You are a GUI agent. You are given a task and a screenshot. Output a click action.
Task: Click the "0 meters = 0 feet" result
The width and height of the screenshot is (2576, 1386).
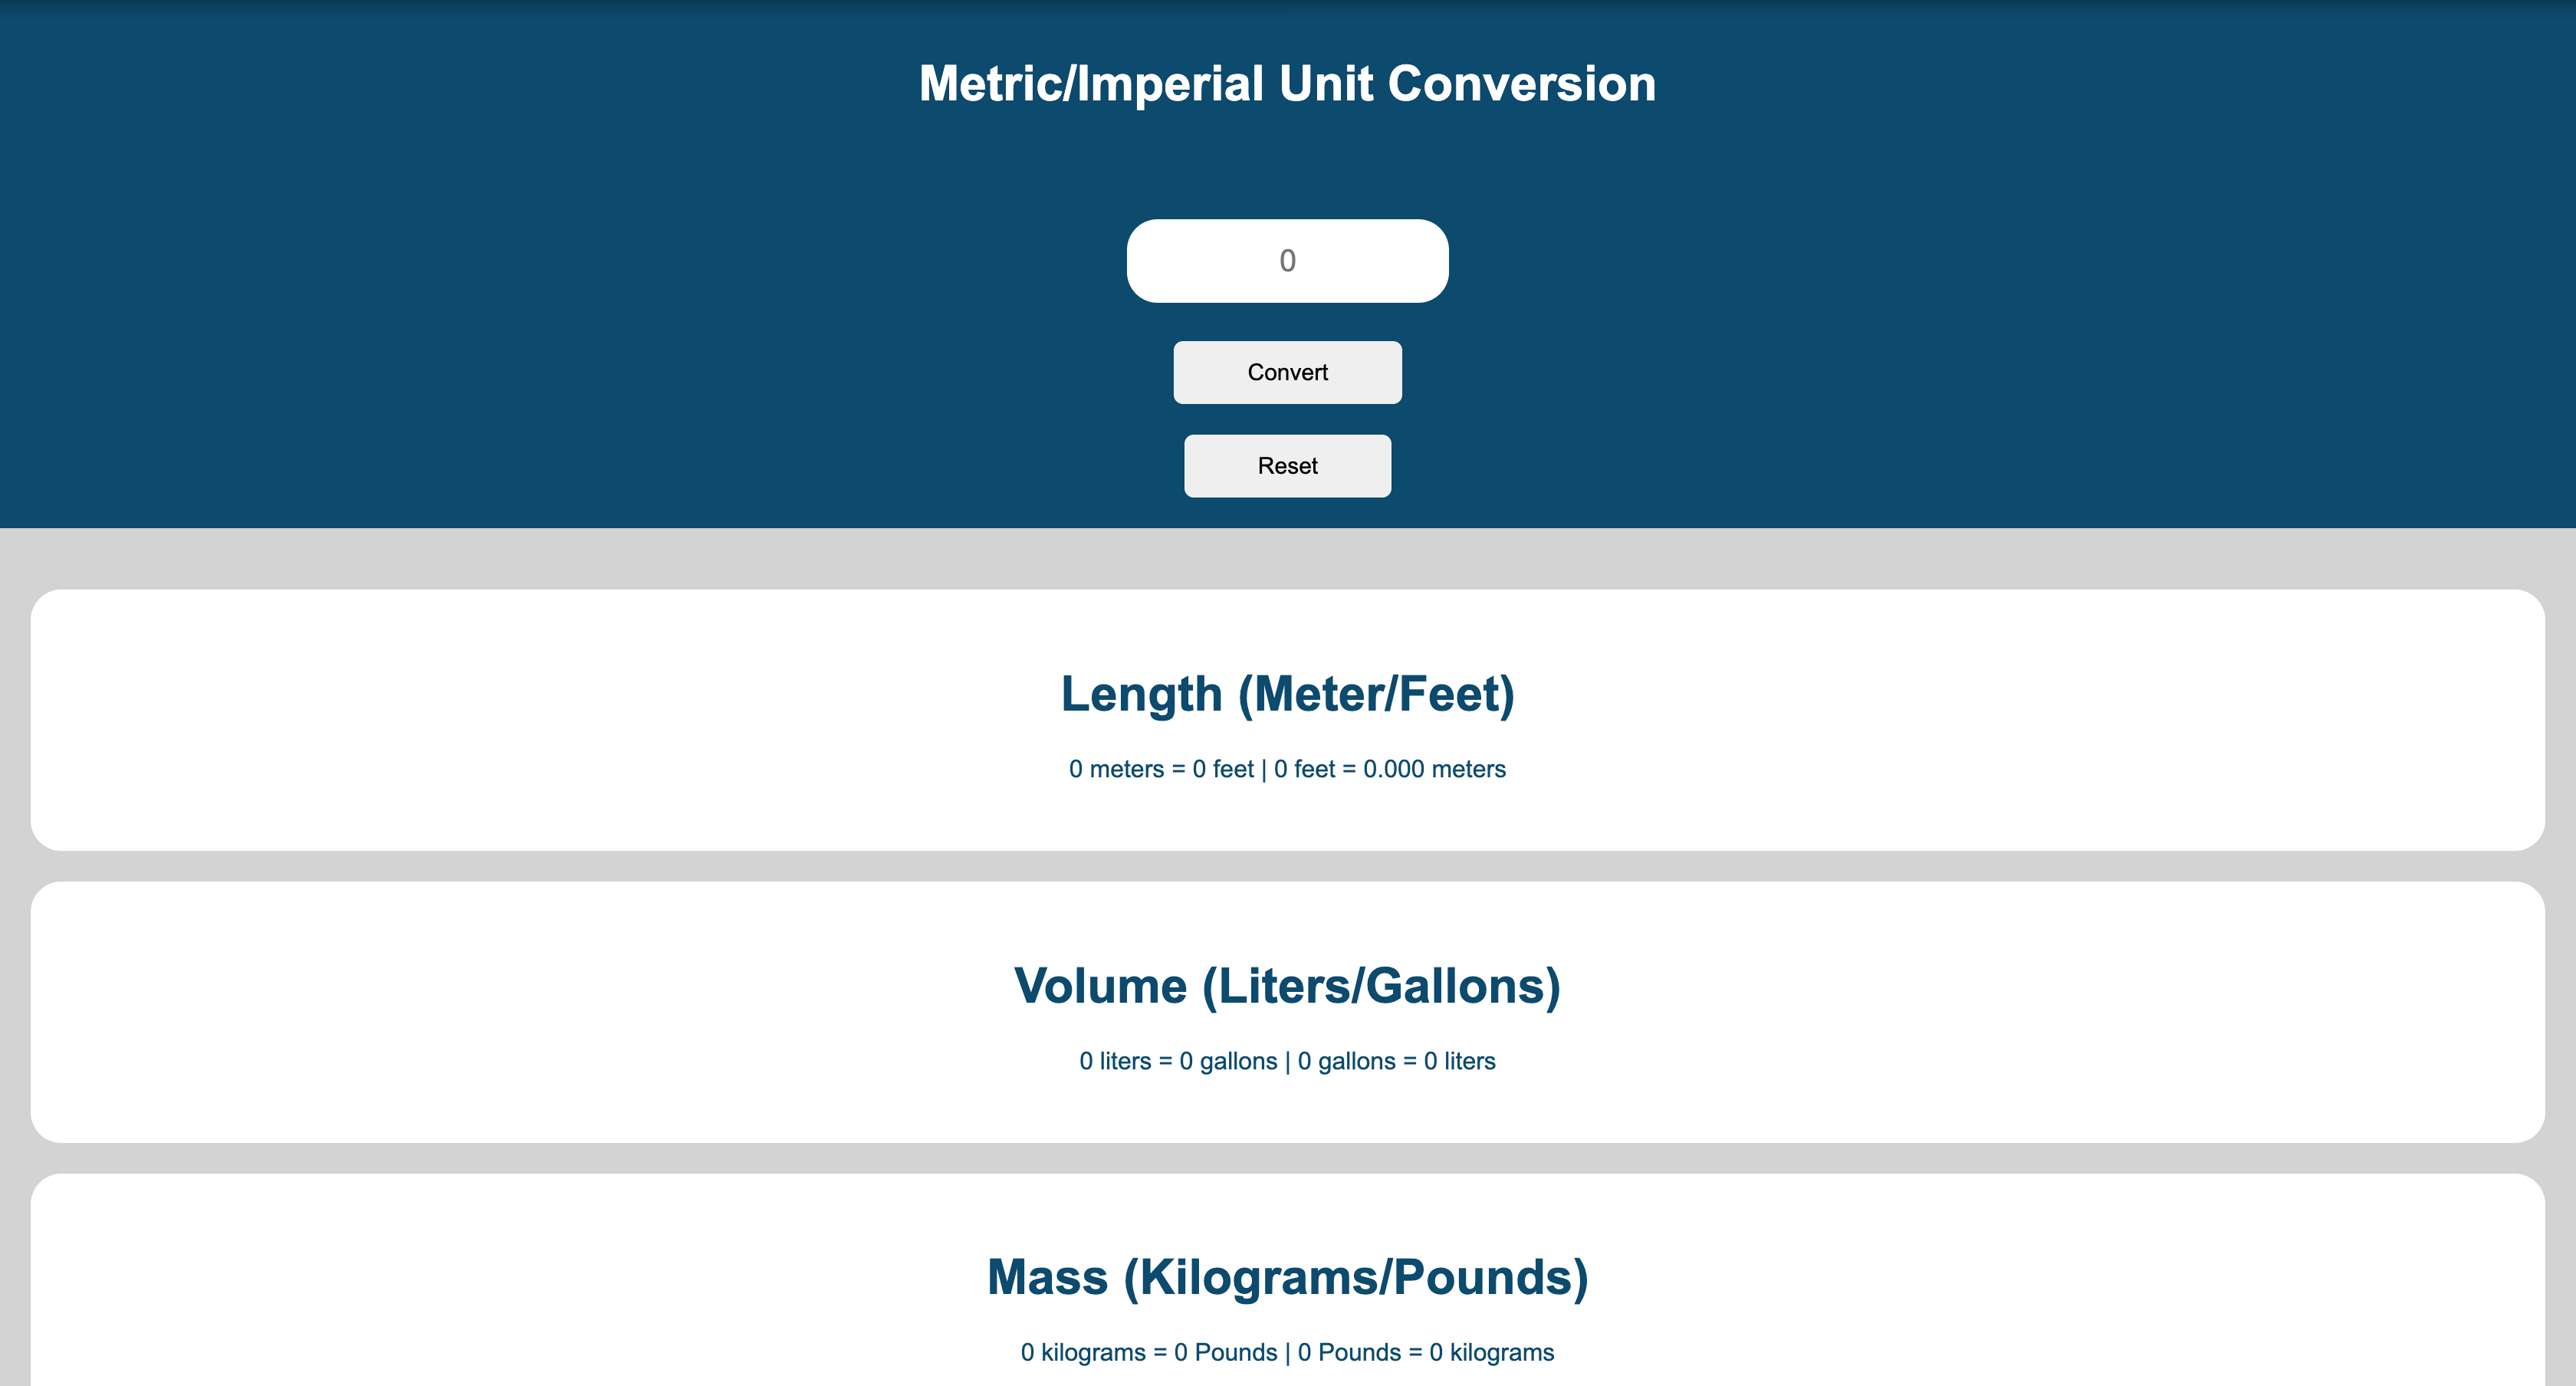[x=1160, y=769]
